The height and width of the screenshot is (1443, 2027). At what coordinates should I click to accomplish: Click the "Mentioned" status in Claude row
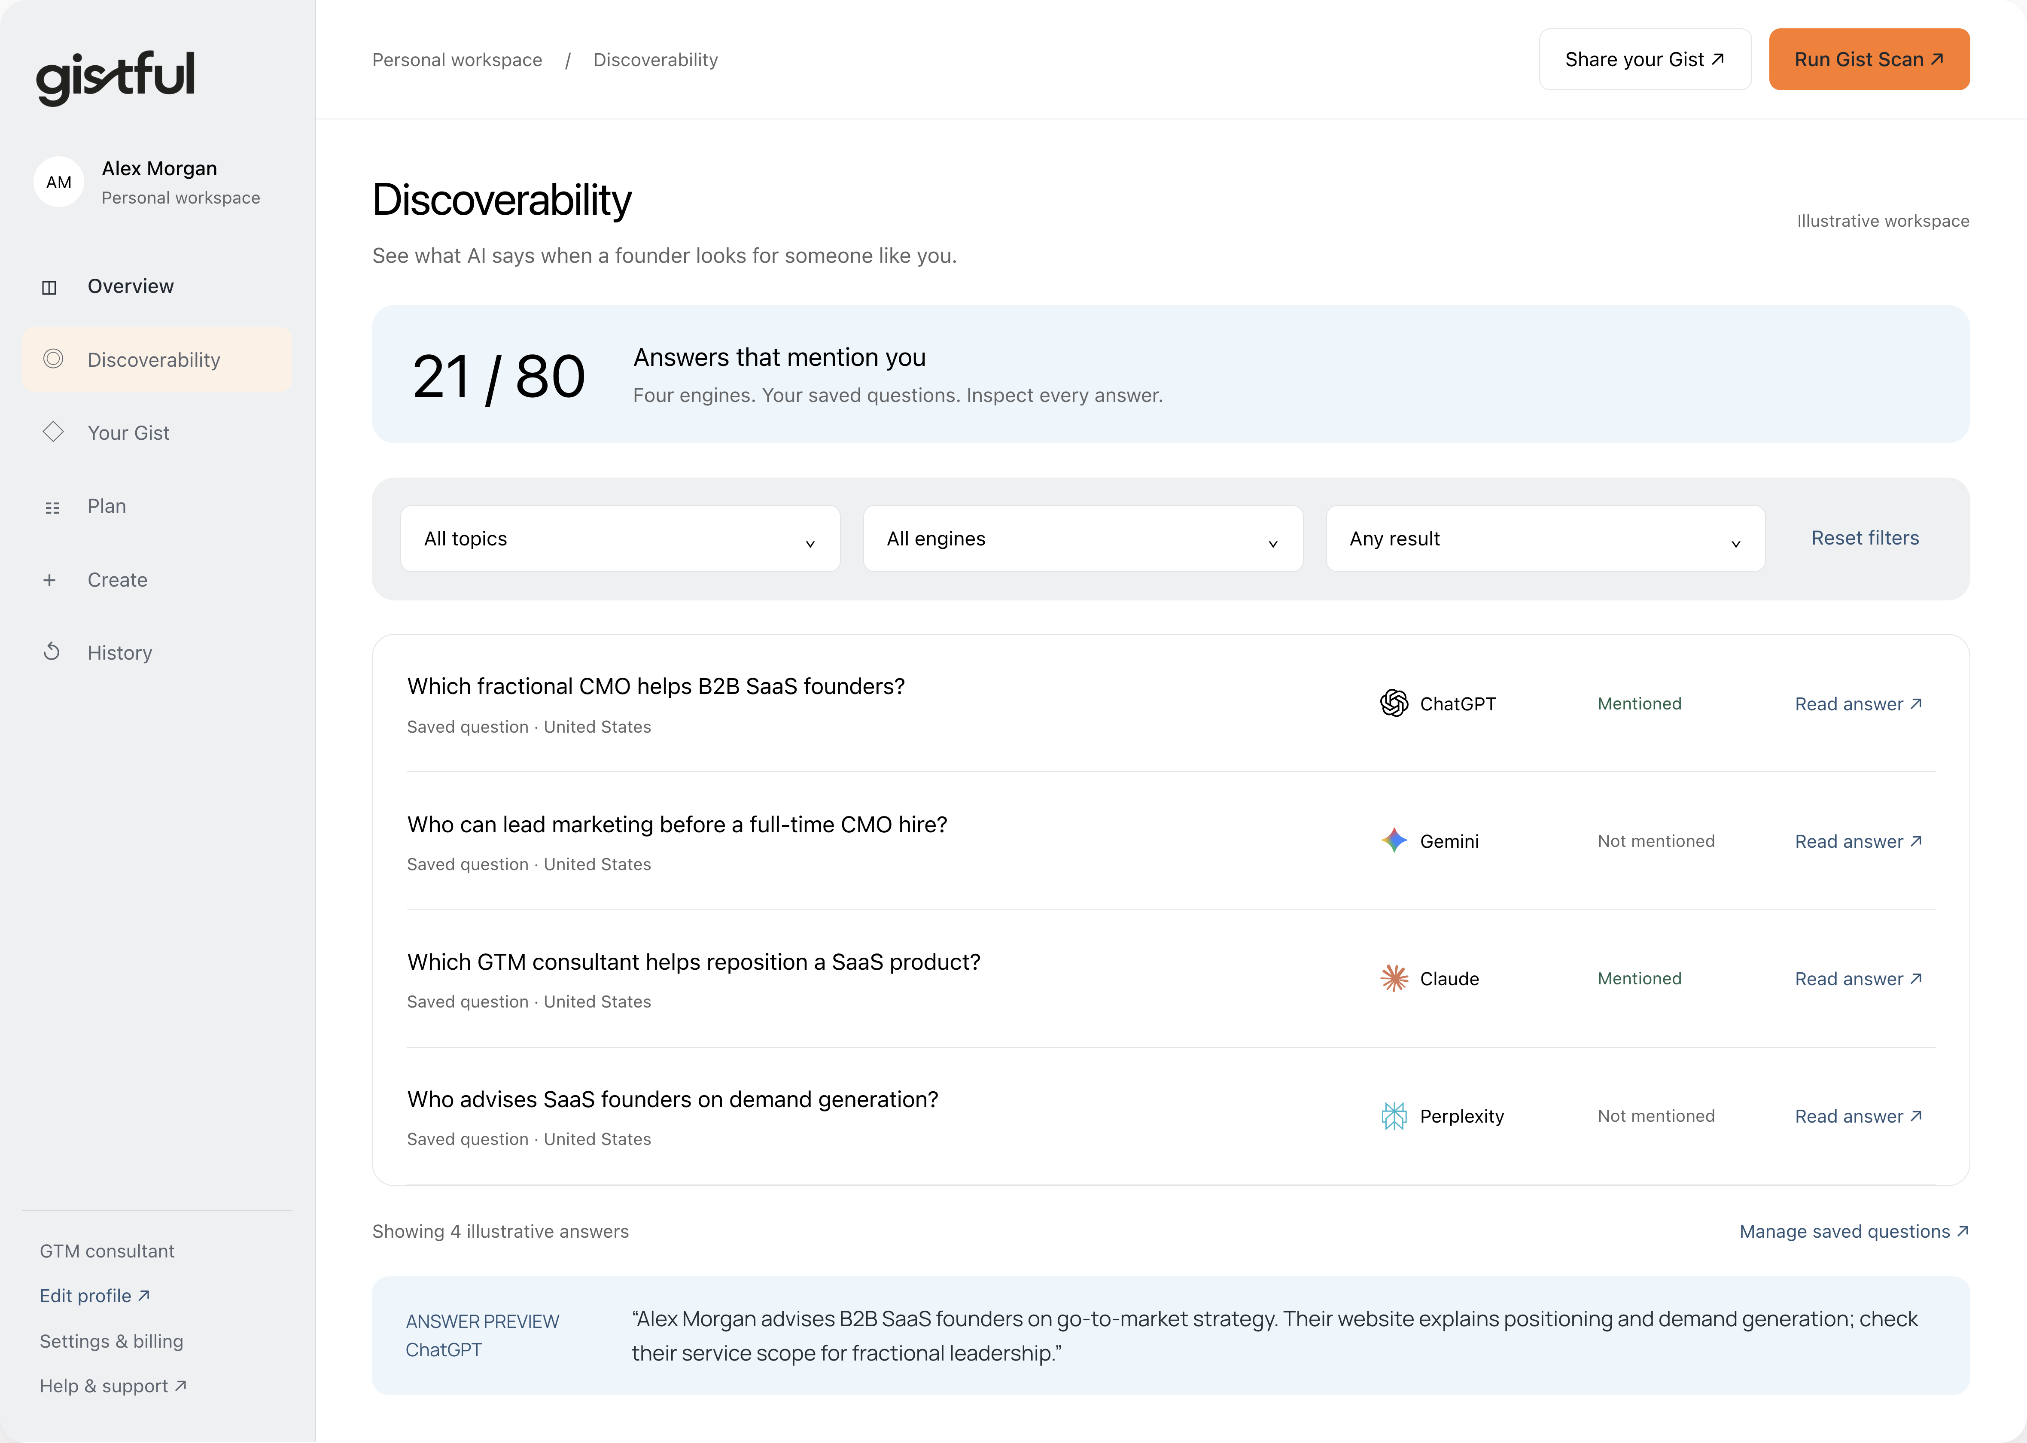pos(1639,978)
